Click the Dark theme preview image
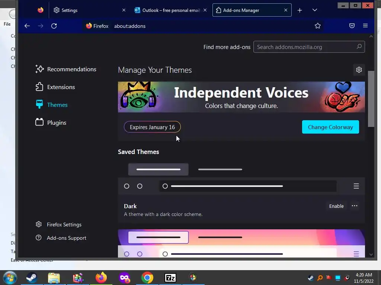This screenshot has height=285, width=381. tap(241, 178)
